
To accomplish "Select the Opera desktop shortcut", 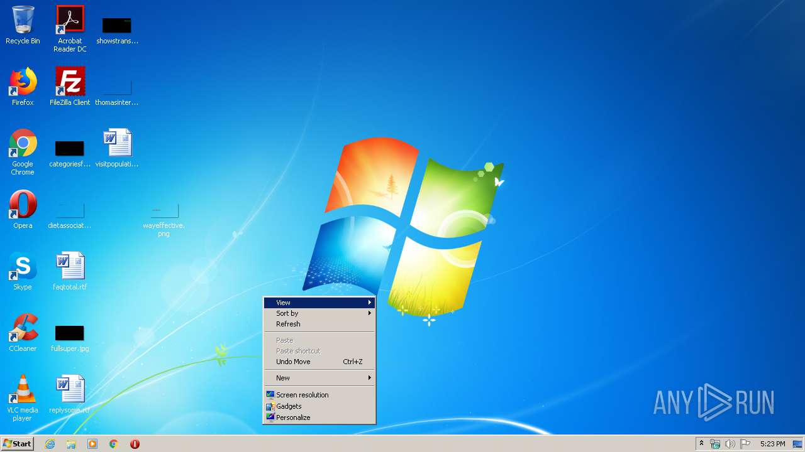I will 23,210.
